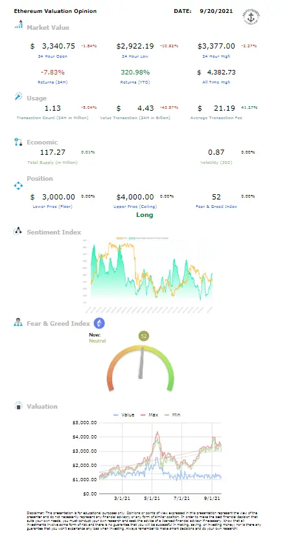289x544 pixels.
Task: Click the 'Total Supply (in Million)' label
Action: coord(52,163)
